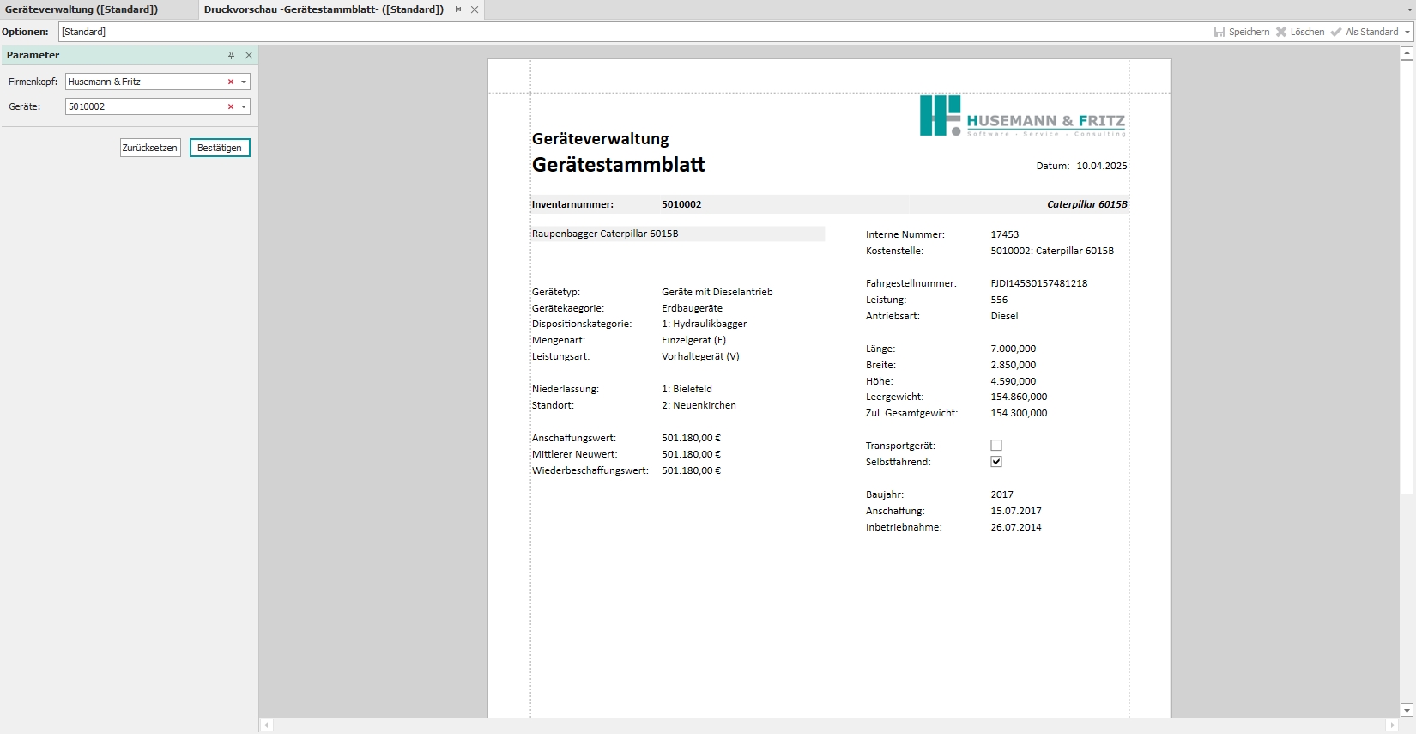Click the date 10.04.2025
Viewport: 1416px width, 734px height.
[1102, 166]
